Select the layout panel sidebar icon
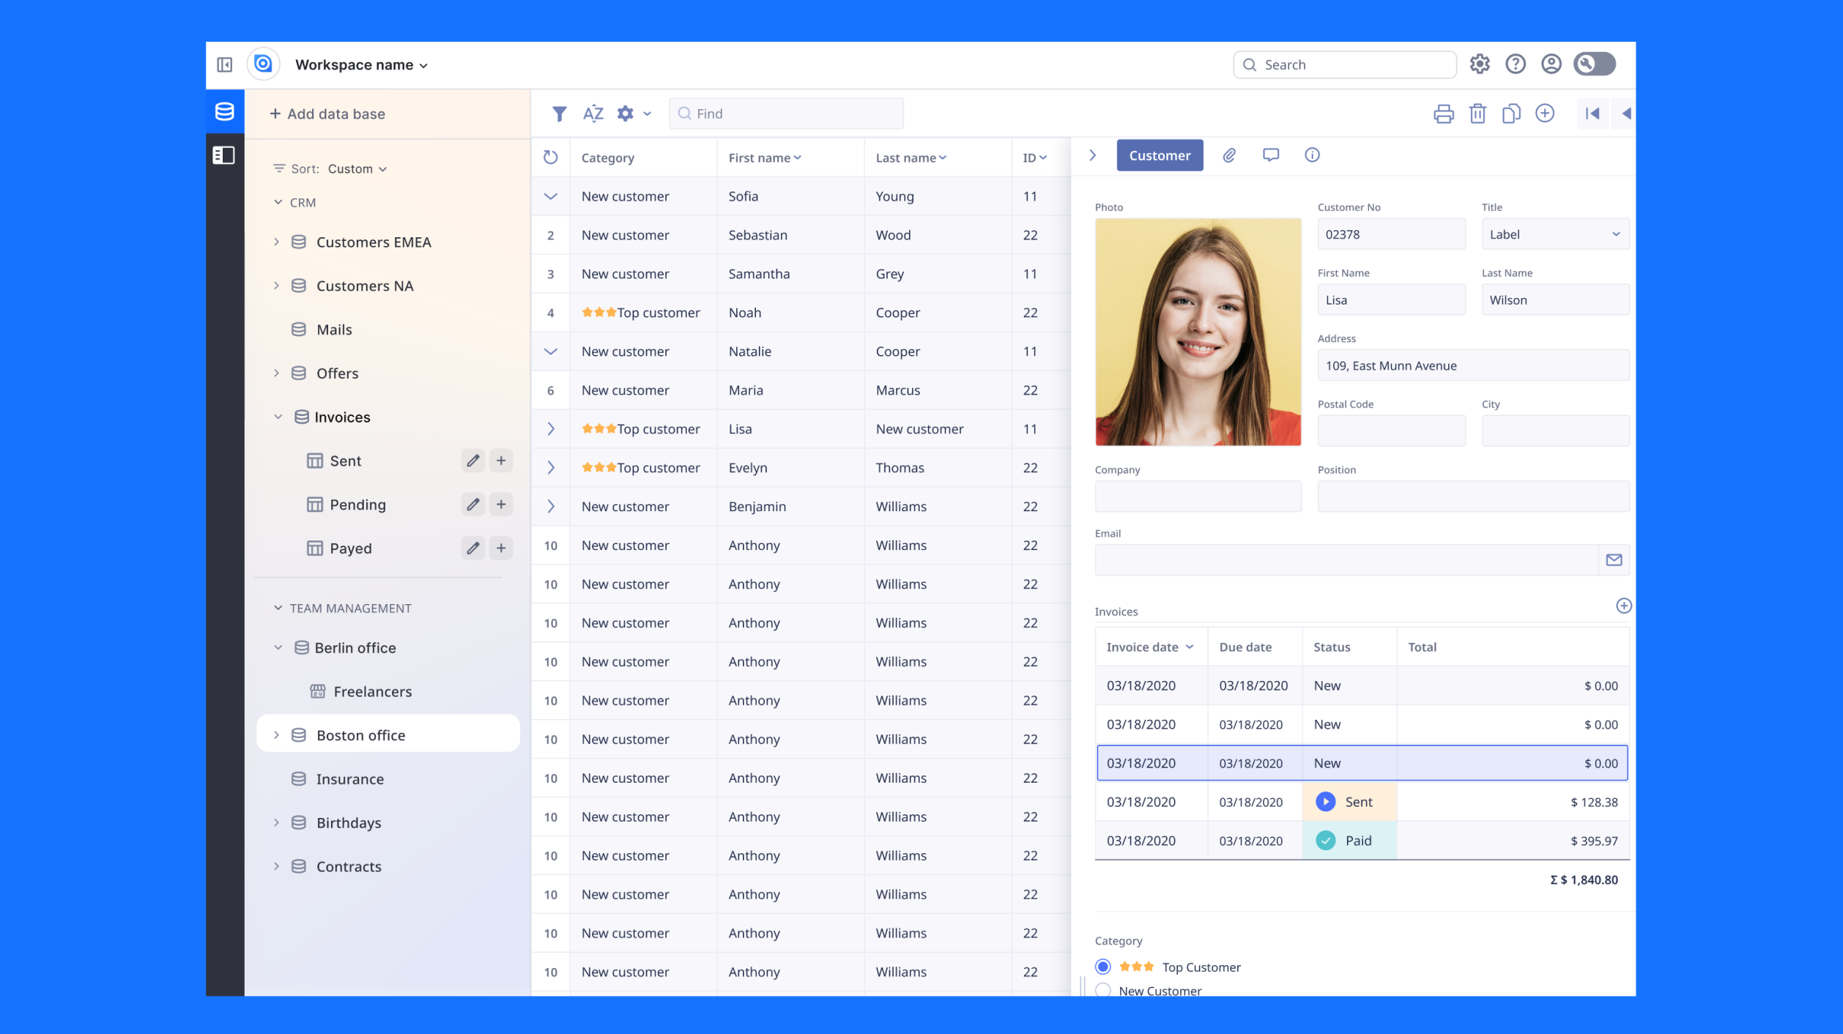 [x=224, y=155]
